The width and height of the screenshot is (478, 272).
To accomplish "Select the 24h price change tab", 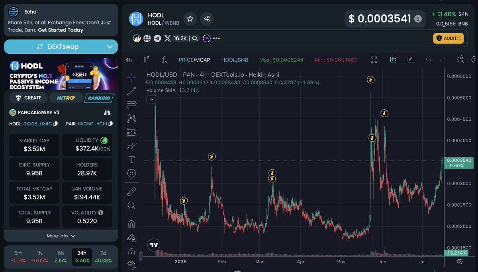I will tap(82, 257).
